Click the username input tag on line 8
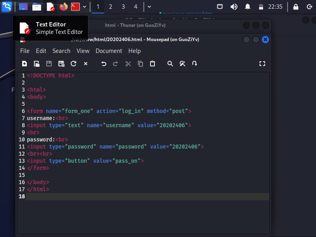 pyautogui.click(x=109, y=125)
